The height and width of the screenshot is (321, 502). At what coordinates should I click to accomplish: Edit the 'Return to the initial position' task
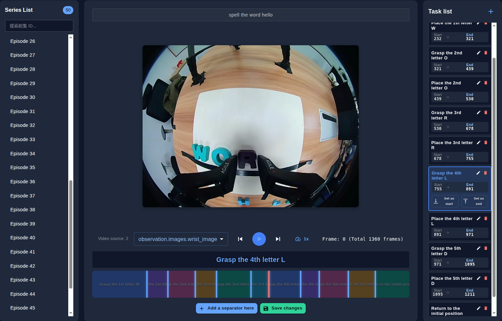pos(479,308)
